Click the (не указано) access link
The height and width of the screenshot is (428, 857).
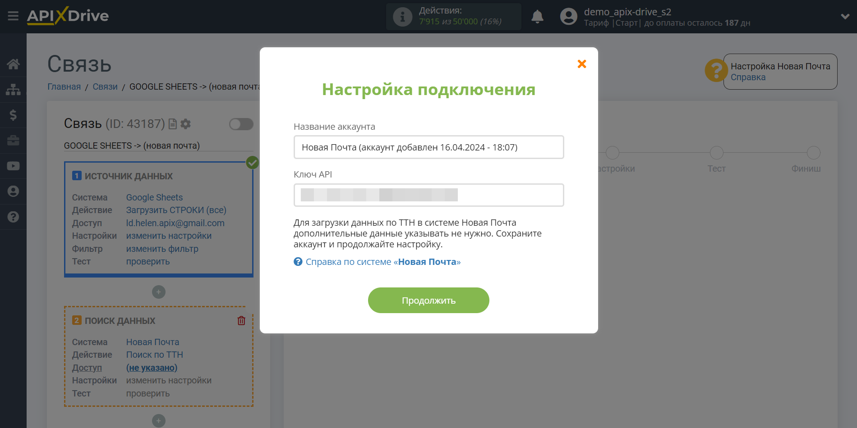point(152,368)
